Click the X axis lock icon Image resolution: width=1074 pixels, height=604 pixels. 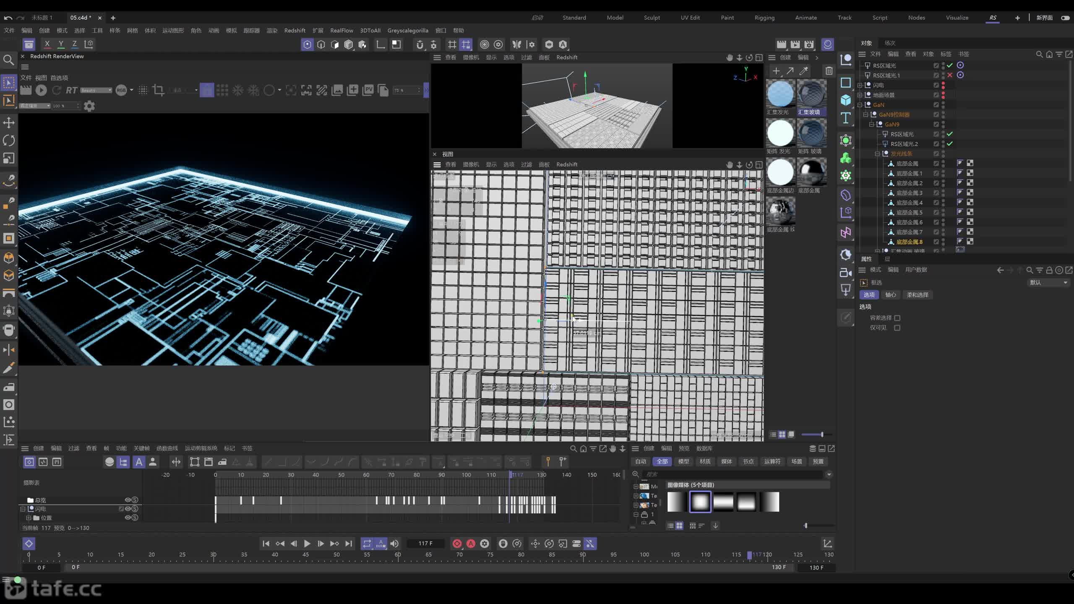point(47,44)
